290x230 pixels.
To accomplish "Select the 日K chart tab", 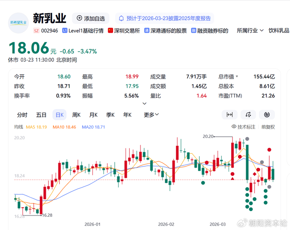I will coord(60,115).
